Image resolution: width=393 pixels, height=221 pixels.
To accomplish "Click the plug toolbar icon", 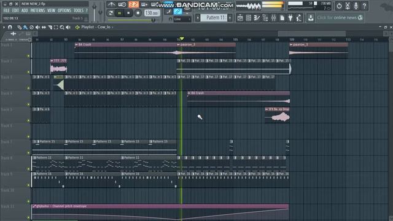I will (x=290, y=18).
